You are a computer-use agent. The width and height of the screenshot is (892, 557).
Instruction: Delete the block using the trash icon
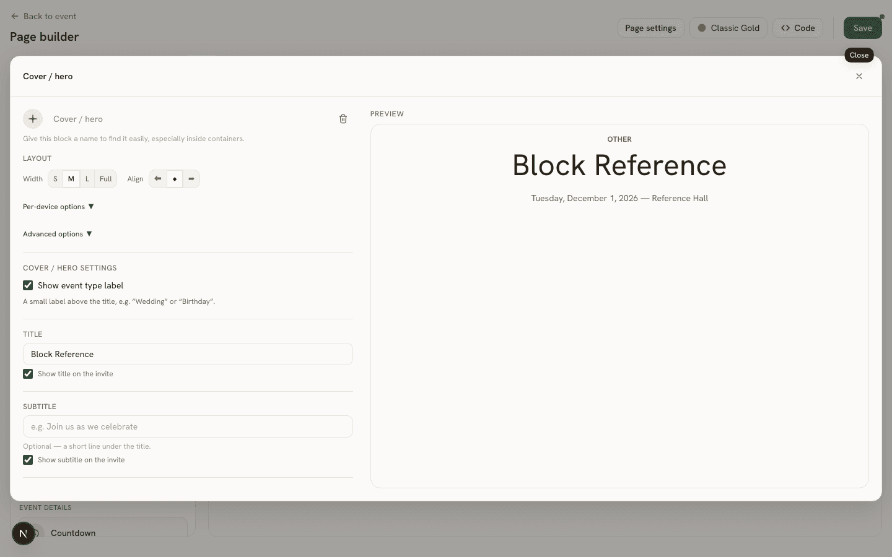[343, 119]
